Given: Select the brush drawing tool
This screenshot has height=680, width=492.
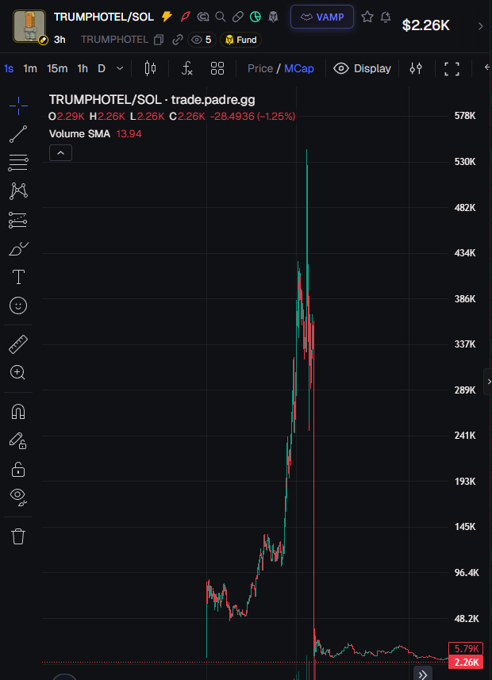Looking at the screenshot, I should [18, 249].
